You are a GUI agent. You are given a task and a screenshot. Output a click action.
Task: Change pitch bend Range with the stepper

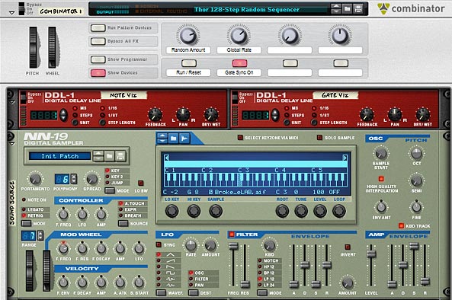[40, 236]
